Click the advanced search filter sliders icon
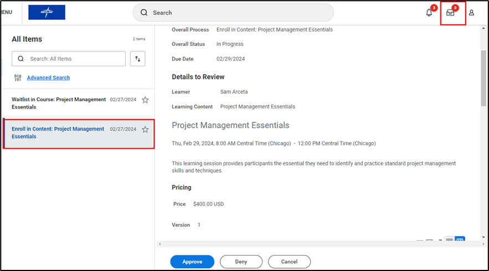 click(18, 77)
